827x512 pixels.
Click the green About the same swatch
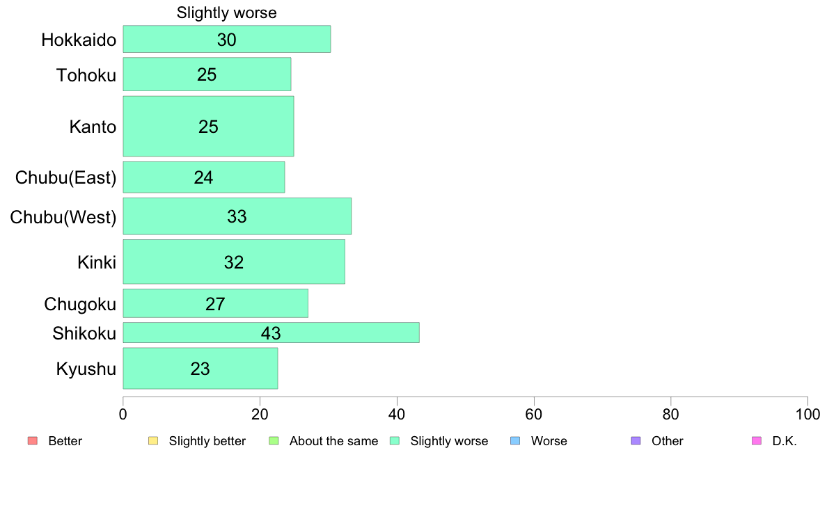(x=274, y=441)
